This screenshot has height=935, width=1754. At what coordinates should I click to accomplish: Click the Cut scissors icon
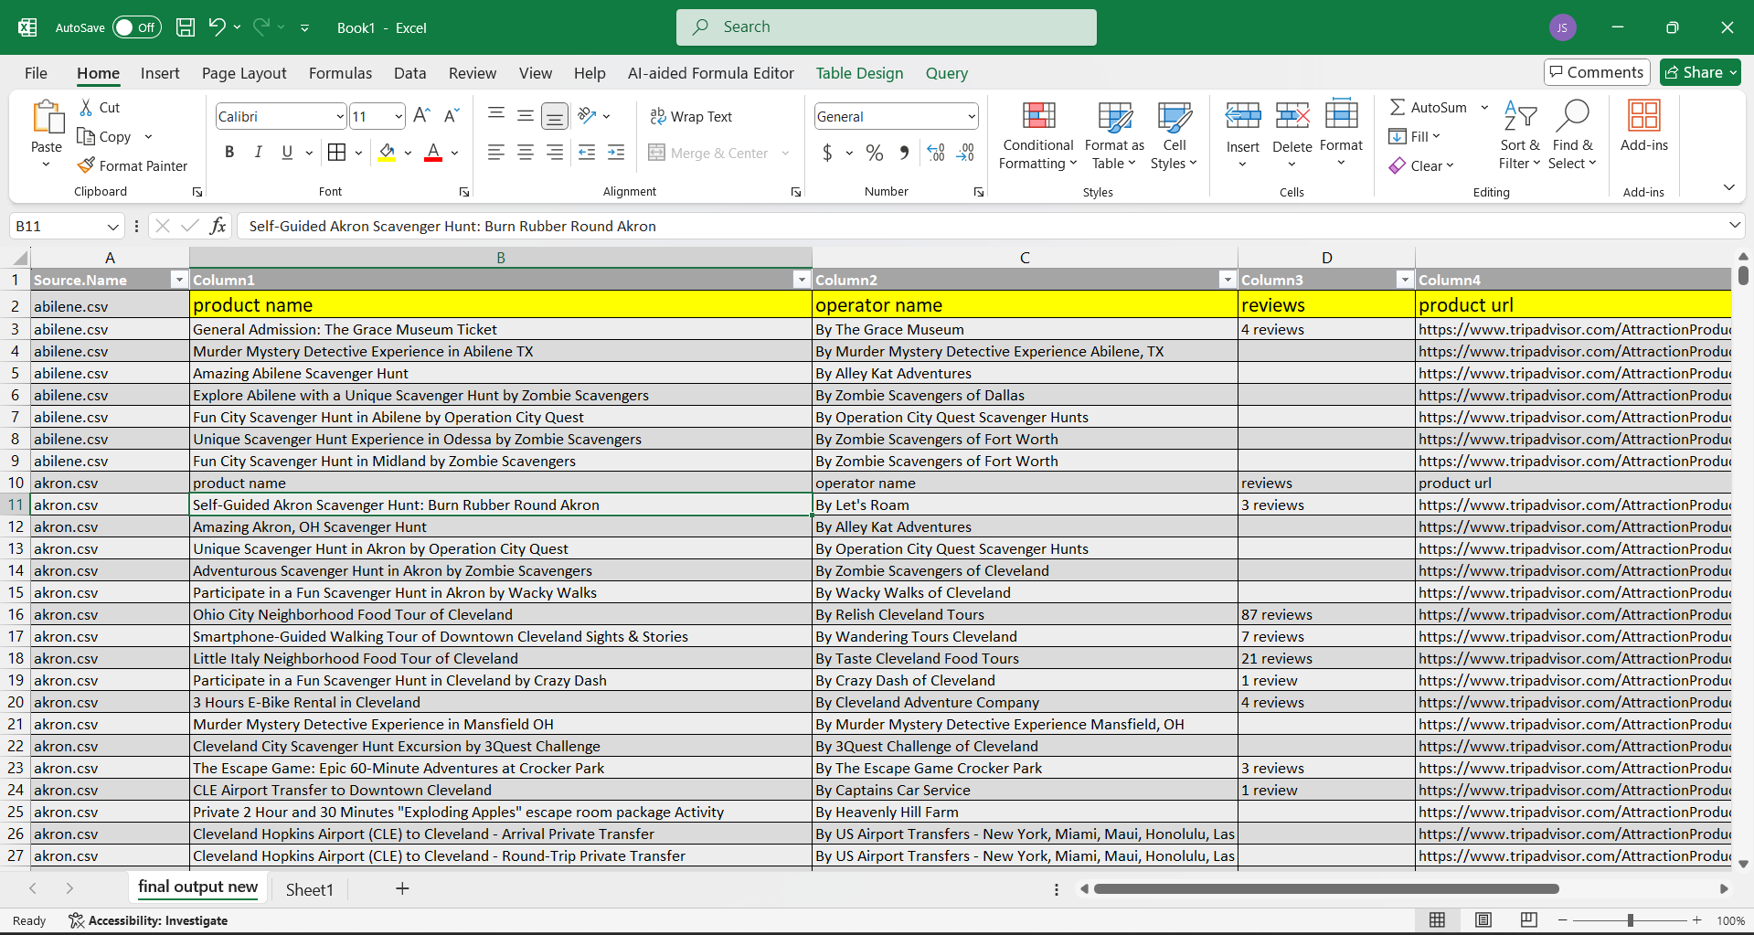click(x=87, y=107)
